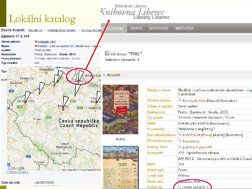The width and height of the screenshot is (252, 189).
Task: Click the Kniha caption under the cover
Action: 120,139
